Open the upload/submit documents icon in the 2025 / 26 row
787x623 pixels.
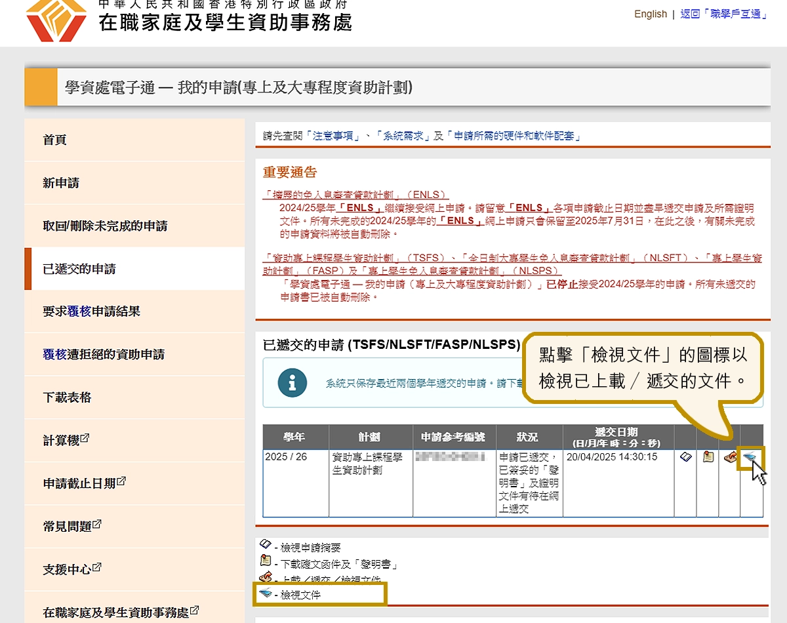tap(729, 457)
